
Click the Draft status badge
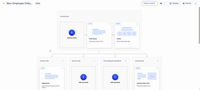(x=38, y=3)
